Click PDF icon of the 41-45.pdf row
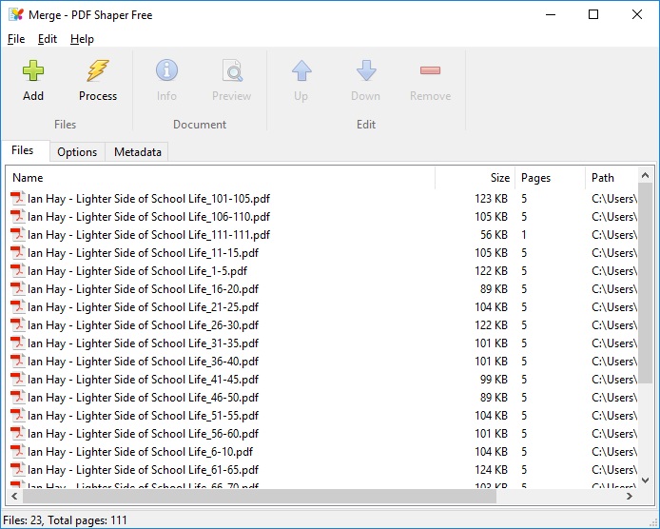660x529 pixels. [x=18, y=380]
